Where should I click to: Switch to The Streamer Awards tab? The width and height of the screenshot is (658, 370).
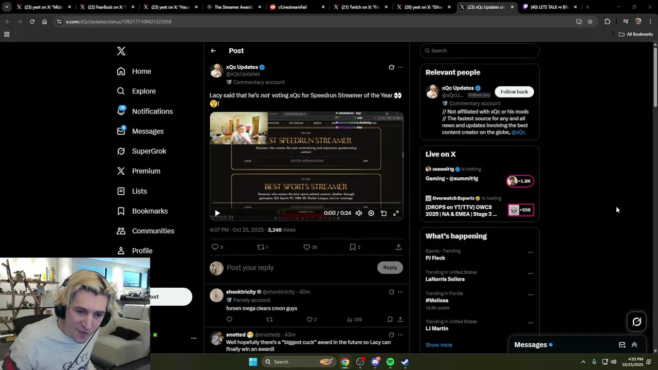click(234, 7)
